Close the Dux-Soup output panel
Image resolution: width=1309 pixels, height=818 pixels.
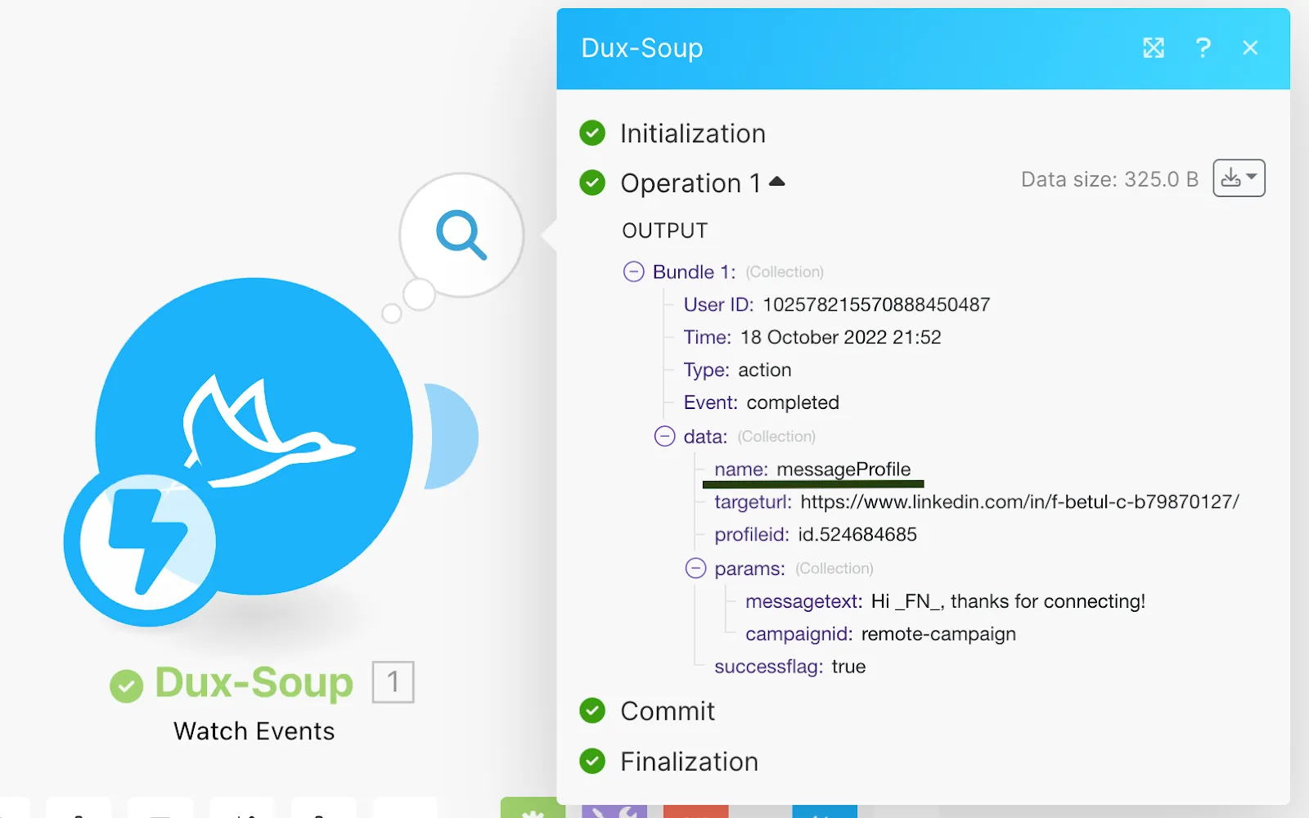1250,48
